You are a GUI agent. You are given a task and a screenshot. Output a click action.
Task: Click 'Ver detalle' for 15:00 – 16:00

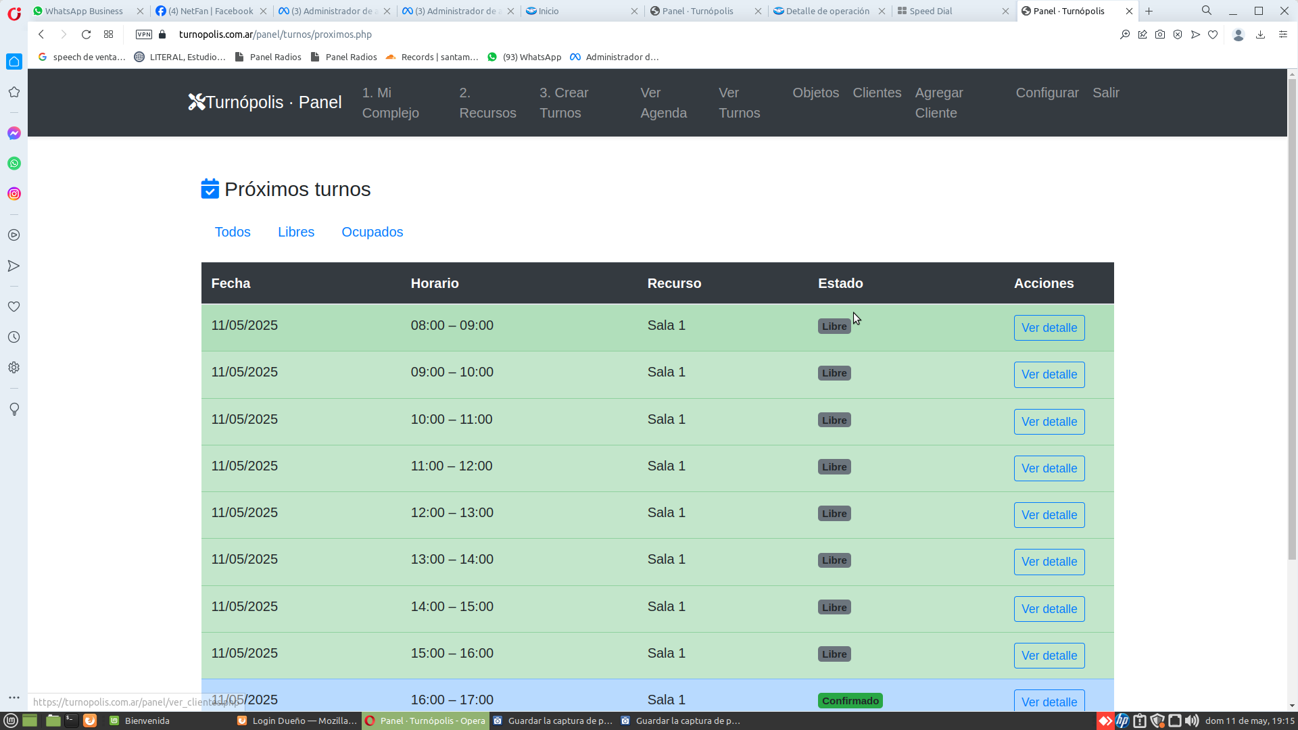1049,656
